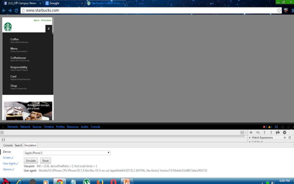
Task: Click the address bar showing www.starbucks.com
Action: (148, 11)
